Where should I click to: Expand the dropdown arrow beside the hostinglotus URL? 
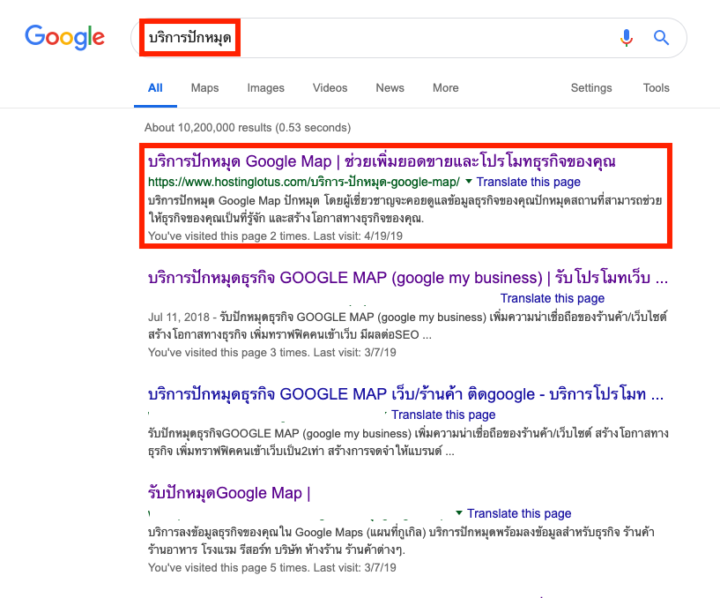(x=469, y=182)
